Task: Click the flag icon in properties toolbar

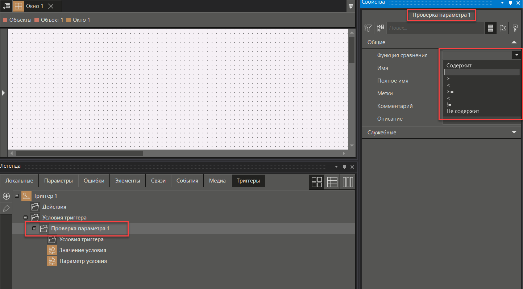Action: (502, 28)
